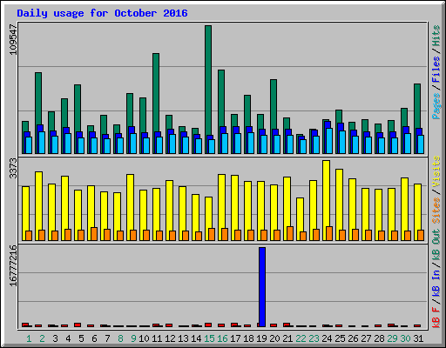Click the Hits axis value 109547
446x348 pixels.
(13, 39)
